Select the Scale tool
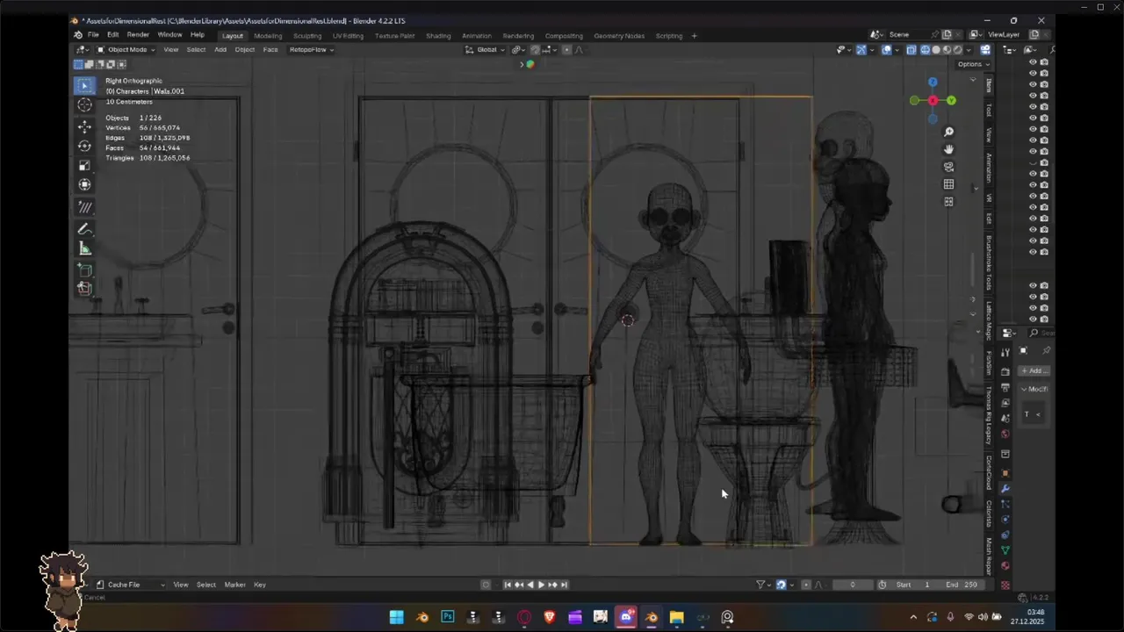The image size is (1124, 632). click(x=84, y=166)
